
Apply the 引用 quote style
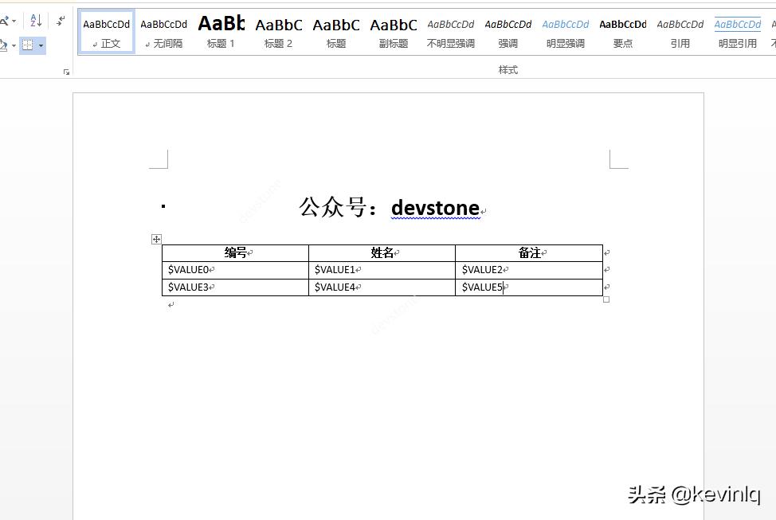[680, 32]
